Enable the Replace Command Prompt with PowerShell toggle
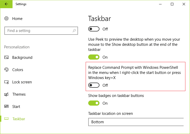The height and width of the screenshot is (134, 190). [x=94, y=85]
